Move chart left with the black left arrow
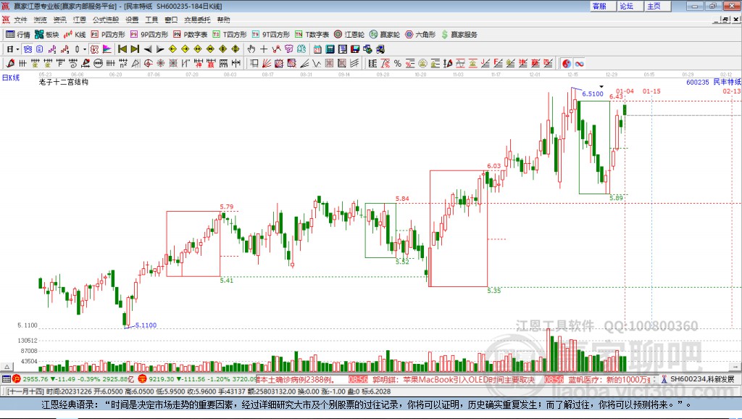This screenshot has height=419, width=742. point(148,49)
